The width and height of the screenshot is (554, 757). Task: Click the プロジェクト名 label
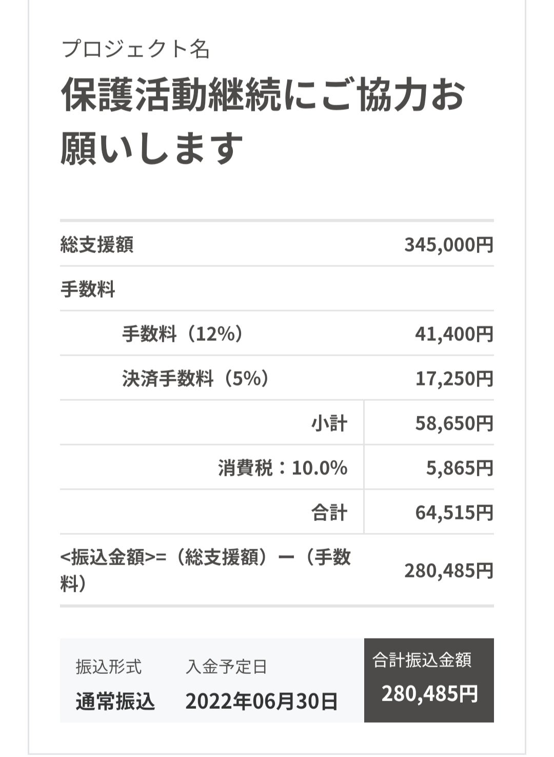(135, 49)
